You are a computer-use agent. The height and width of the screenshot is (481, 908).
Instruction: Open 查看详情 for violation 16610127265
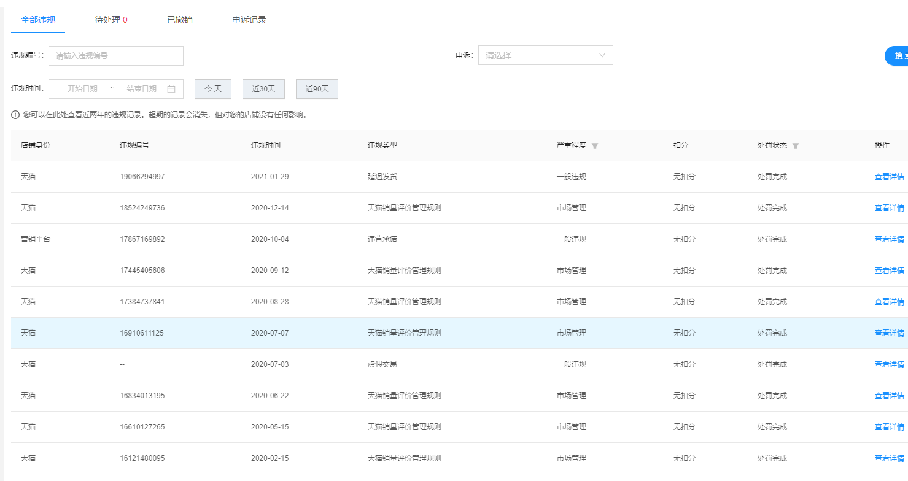pos(890,427)
